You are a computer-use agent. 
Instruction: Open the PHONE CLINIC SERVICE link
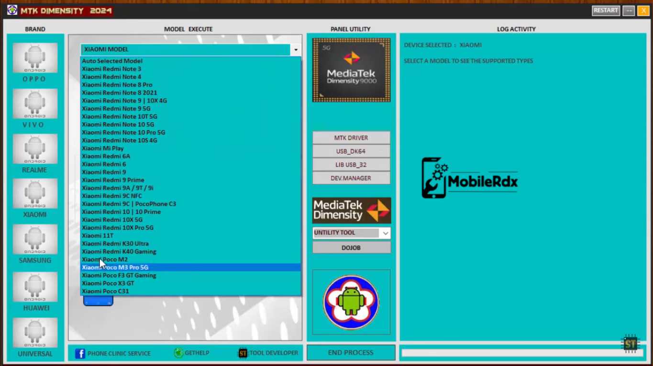(119, 354)
